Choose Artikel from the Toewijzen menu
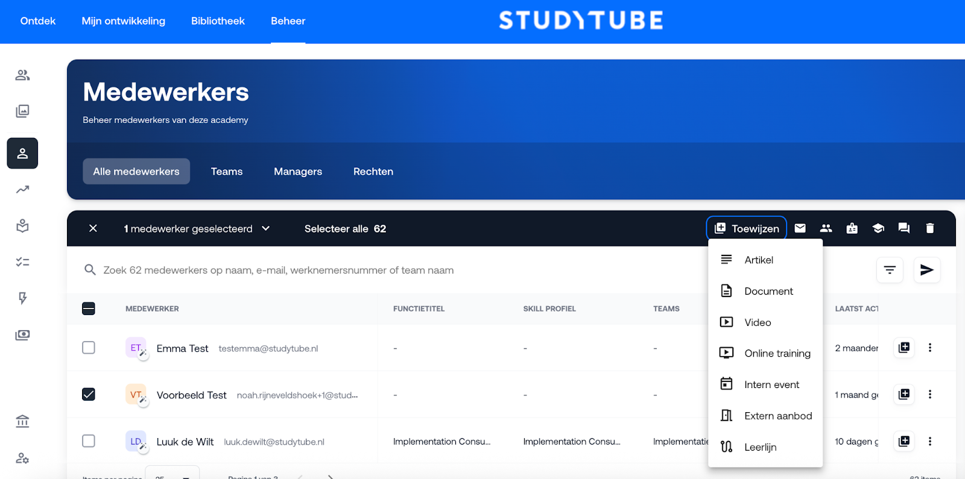965x479 pixels. pos(765,260)
